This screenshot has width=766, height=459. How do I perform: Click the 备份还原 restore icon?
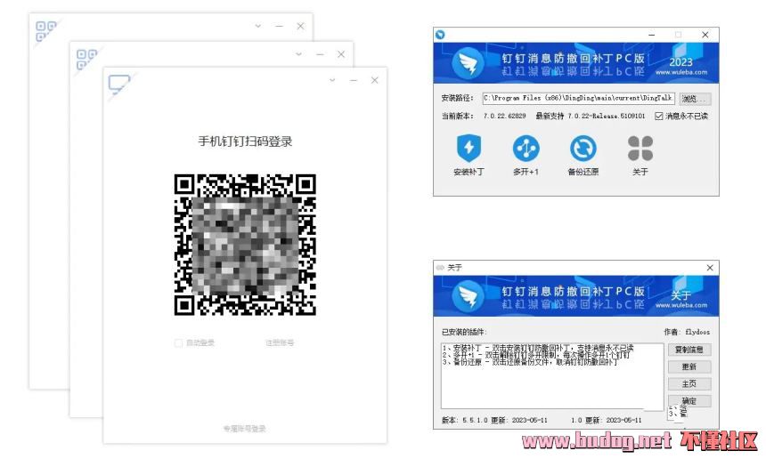tap(583, 148)
